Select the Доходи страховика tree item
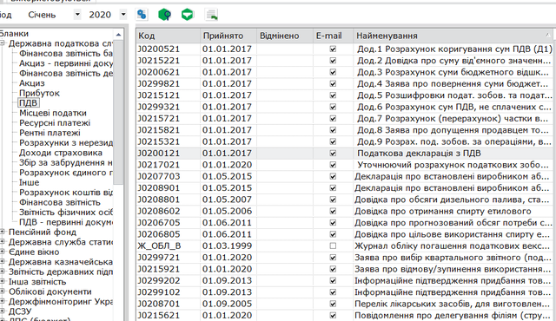The height and width of the screenshot is (321, 556). click(61, 153)
